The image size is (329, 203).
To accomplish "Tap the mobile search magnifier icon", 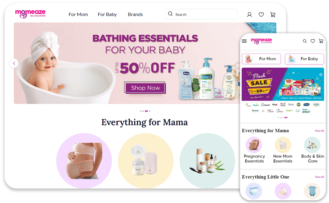I will point(305,41).
